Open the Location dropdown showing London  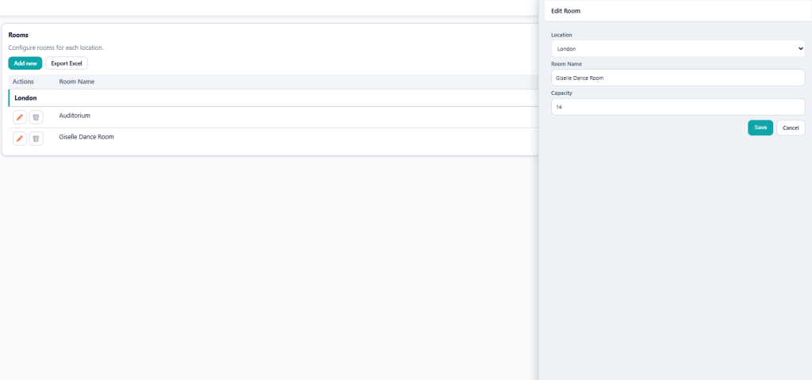[x=678, y=48]
